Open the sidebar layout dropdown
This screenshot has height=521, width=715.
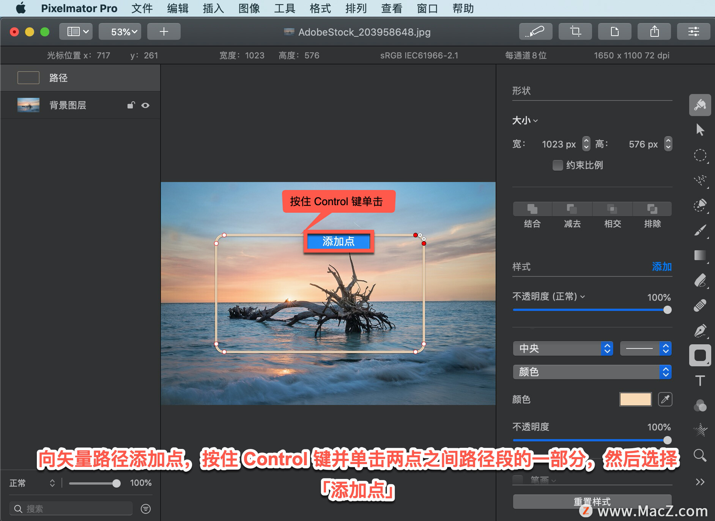(x=76, y=31)
